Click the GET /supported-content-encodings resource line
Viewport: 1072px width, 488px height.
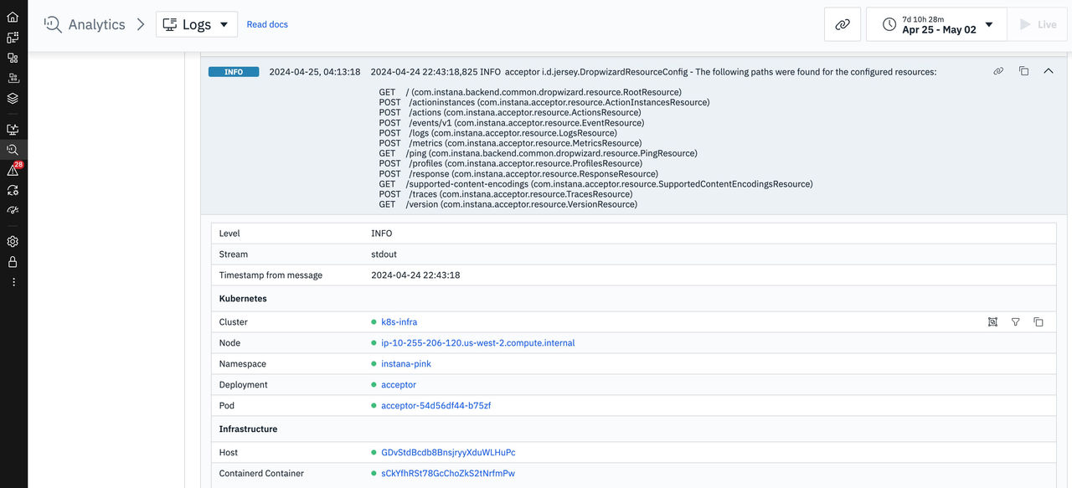point(595,183)
